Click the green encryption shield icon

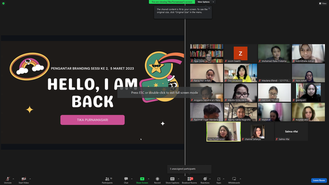(4, 4)
